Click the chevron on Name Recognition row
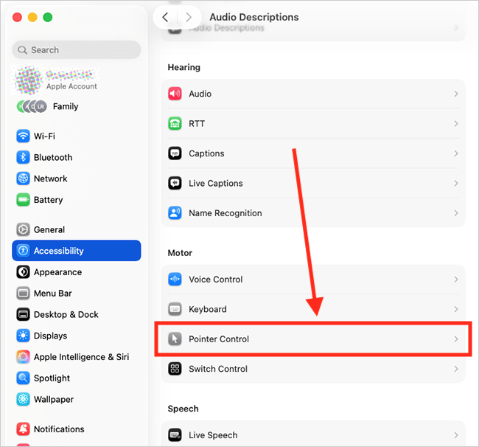The height and width of the screenshot is (447, 479). [x=456, y=213]
